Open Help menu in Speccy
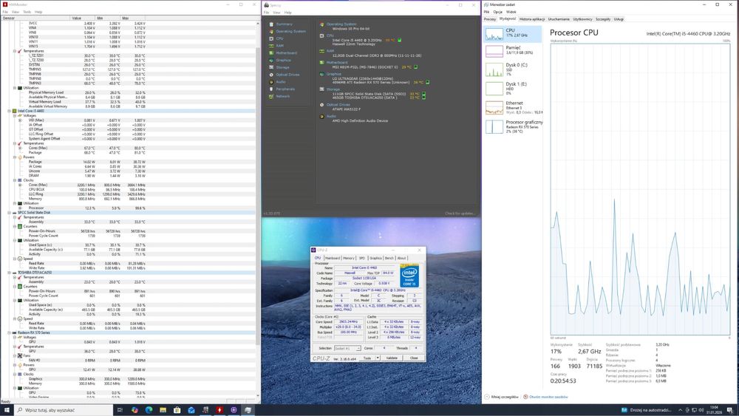 (288, 13)
